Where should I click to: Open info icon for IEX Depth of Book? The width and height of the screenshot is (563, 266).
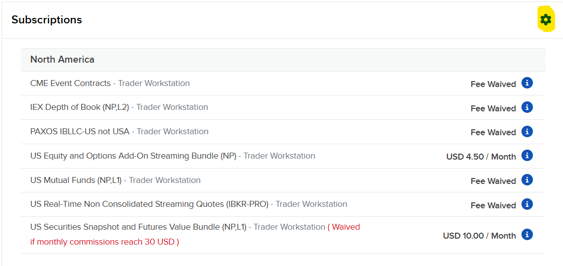(x=527, y=107)
